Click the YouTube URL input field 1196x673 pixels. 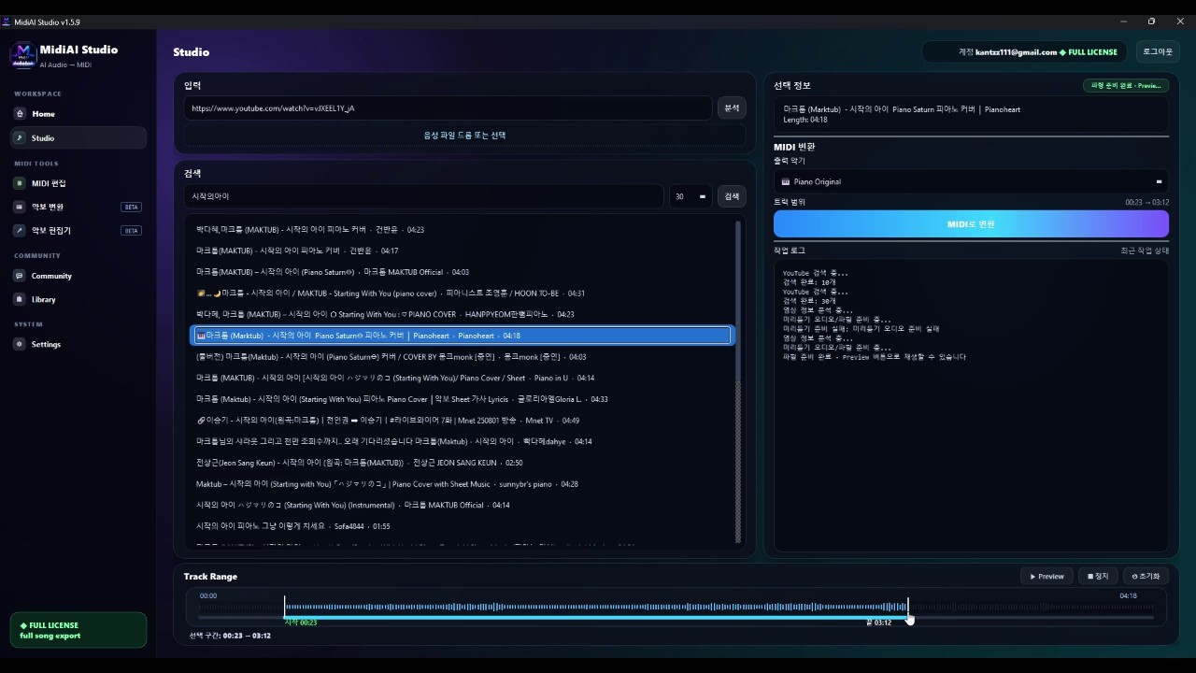coord(448,108)
